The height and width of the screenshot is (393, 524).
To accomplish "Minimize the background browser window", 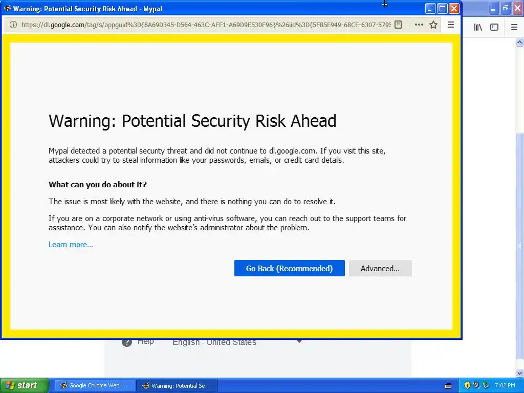I will click(494, 8).
